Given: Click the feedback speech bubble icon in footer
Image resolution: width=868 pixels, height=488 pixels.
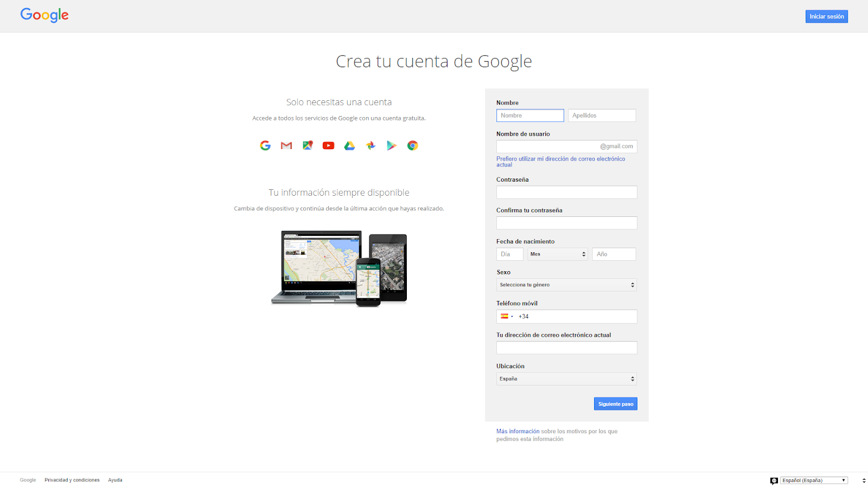Looking at the screenshot, I should (x=774, y=480).
